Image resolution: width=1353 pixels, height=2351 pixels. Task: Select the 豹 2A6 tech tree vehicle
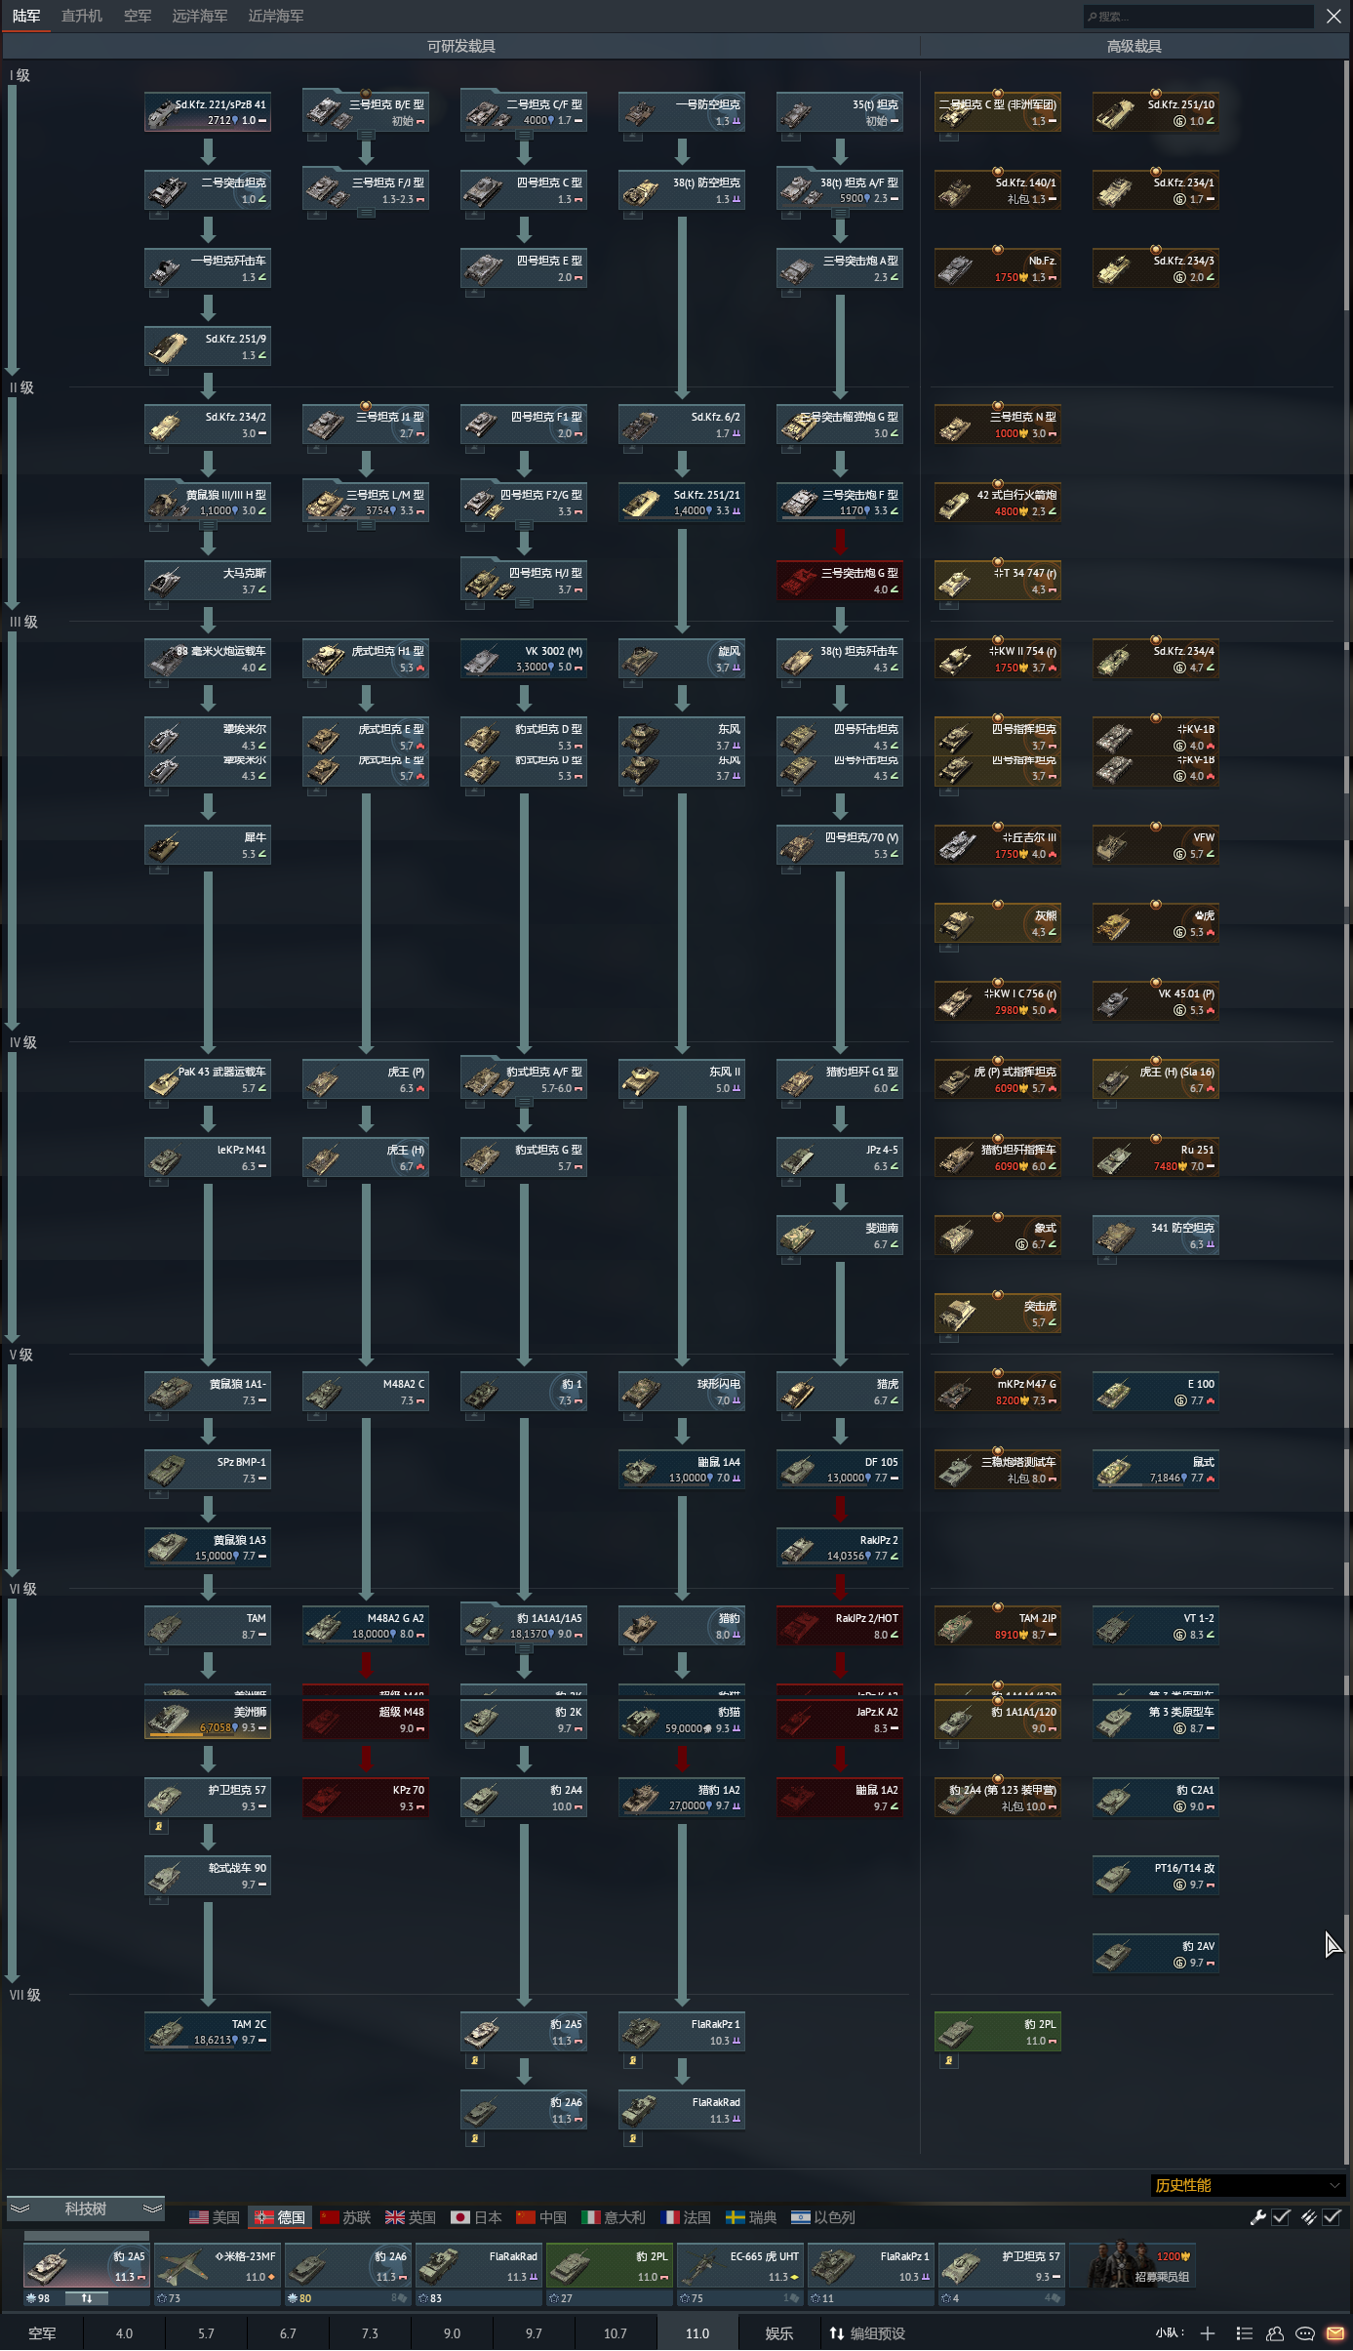524,2109
